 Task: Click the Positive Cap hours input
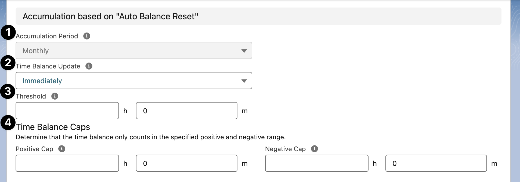[67, 163]
